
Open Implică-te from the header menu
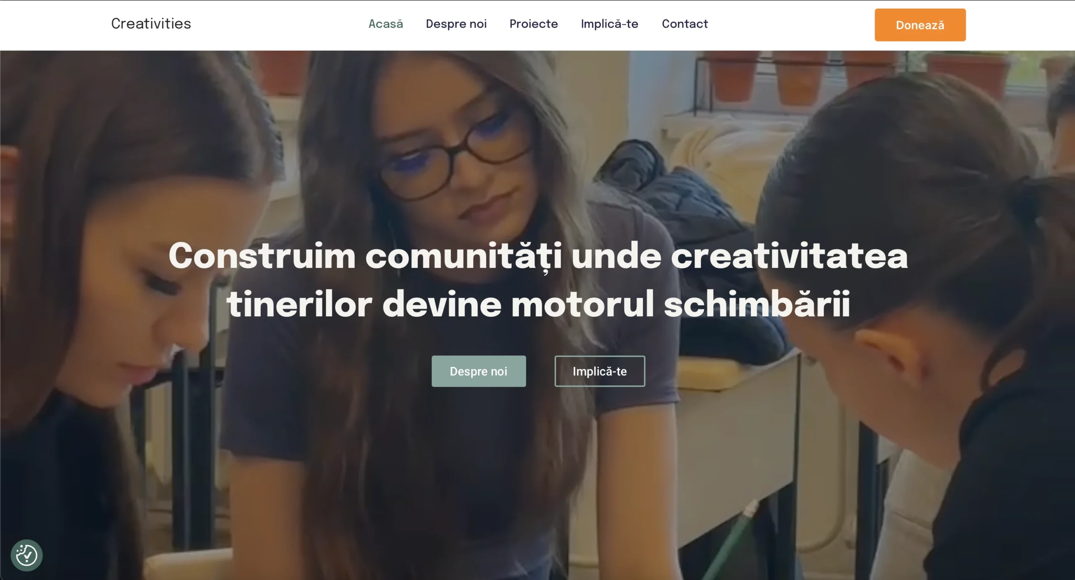click(609, 24)
